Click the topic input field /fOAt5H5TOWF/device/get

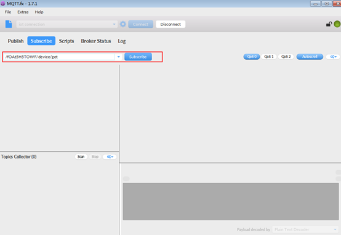pos(59,57)
